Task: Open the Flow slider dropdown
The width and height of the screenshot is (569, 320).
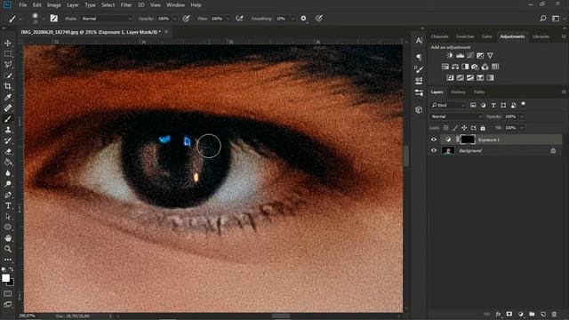Action: (x=228, y=19)
